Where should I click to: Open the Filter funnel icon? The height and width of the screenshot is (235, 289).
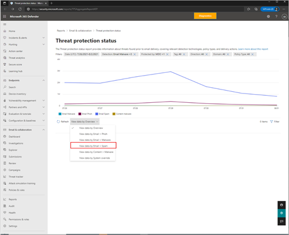(x=272, y=122)
